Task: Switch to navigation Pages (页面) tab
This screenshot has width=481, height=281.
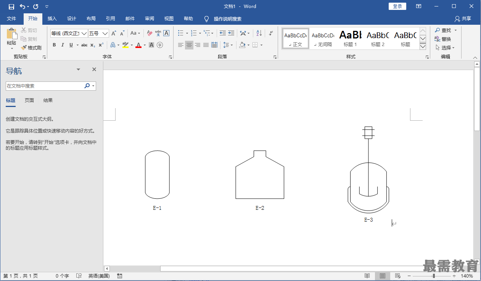Action: point(29,101)
